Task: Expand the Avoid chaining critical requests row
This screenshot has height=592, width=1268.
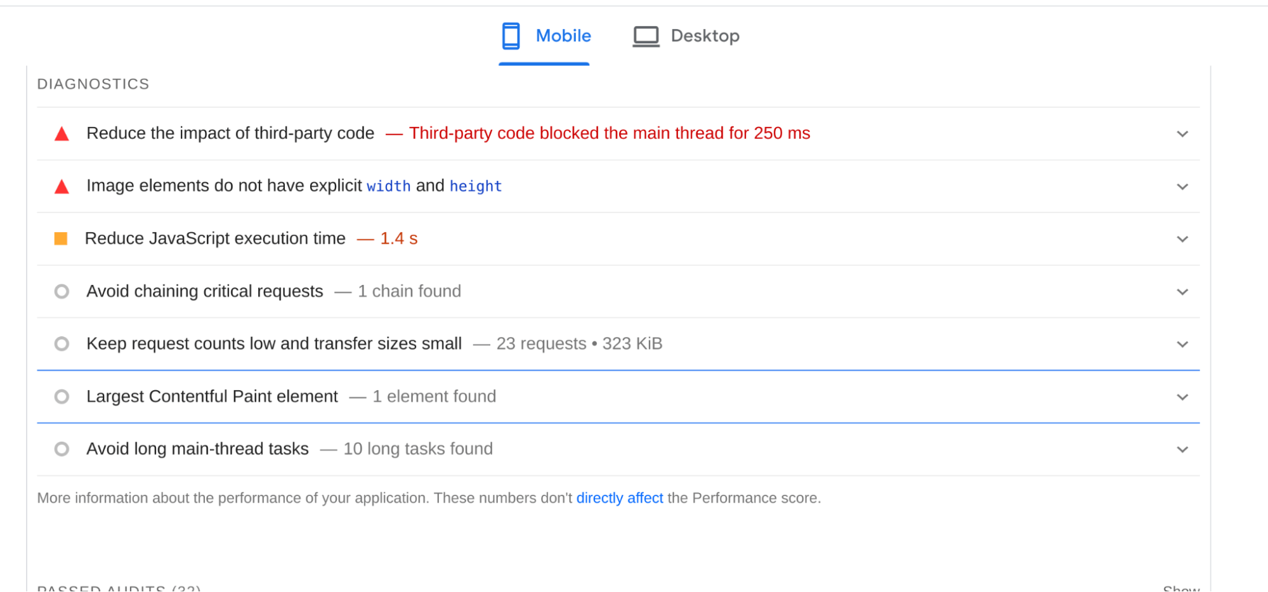Action: 1182,292
